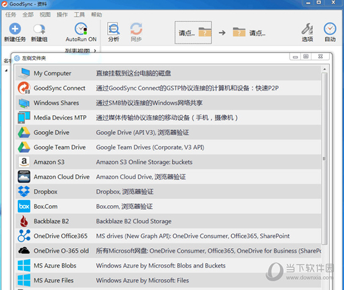Screen dimensions: 344x290
Task: Click the scrollbar up arrow in folder dialog
Action: point(325,69)
